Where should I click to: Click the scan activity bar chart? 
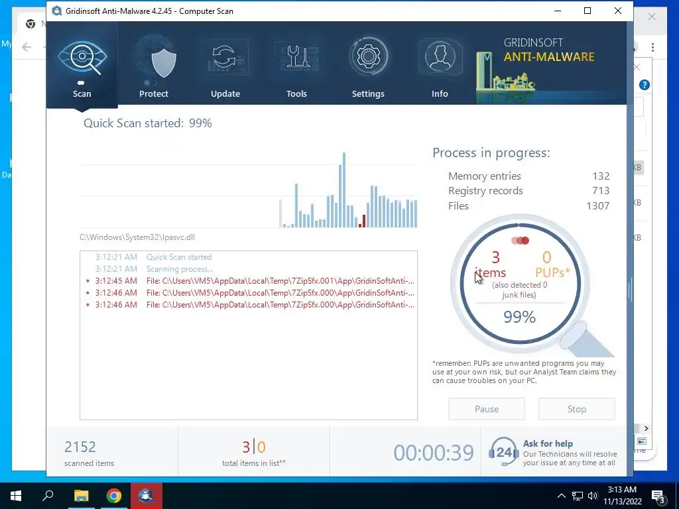pyautogui.click(x=249, y=190)
